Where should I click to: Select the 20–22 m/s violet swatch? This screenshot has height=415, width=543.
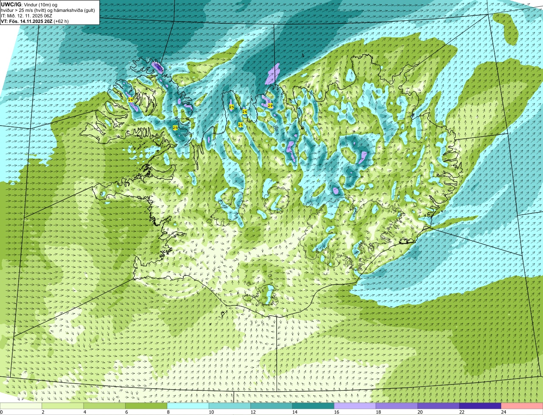point(439,406)
